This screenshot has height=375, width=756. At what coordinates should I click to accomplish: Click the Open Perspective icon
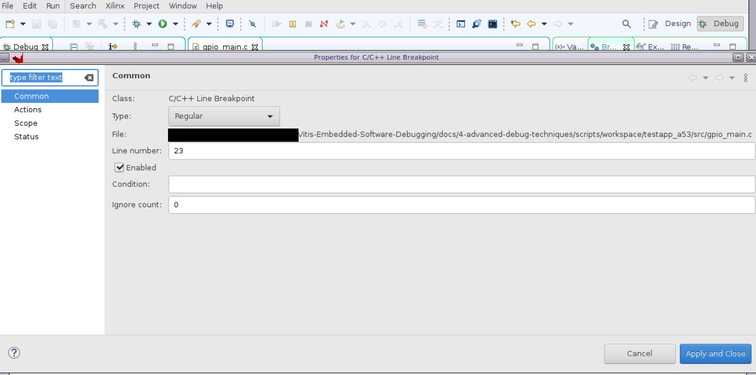[x=653, y=24]
